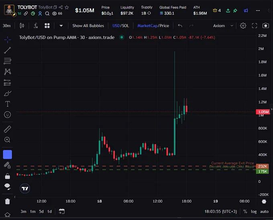Select the 1m date range
This screenshot has width=273, height=220.
tap(33, 212)
